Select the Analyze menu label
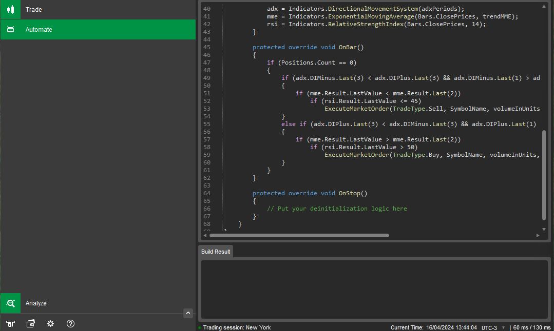Screen dimensions: 554x331 click(36, 303)
